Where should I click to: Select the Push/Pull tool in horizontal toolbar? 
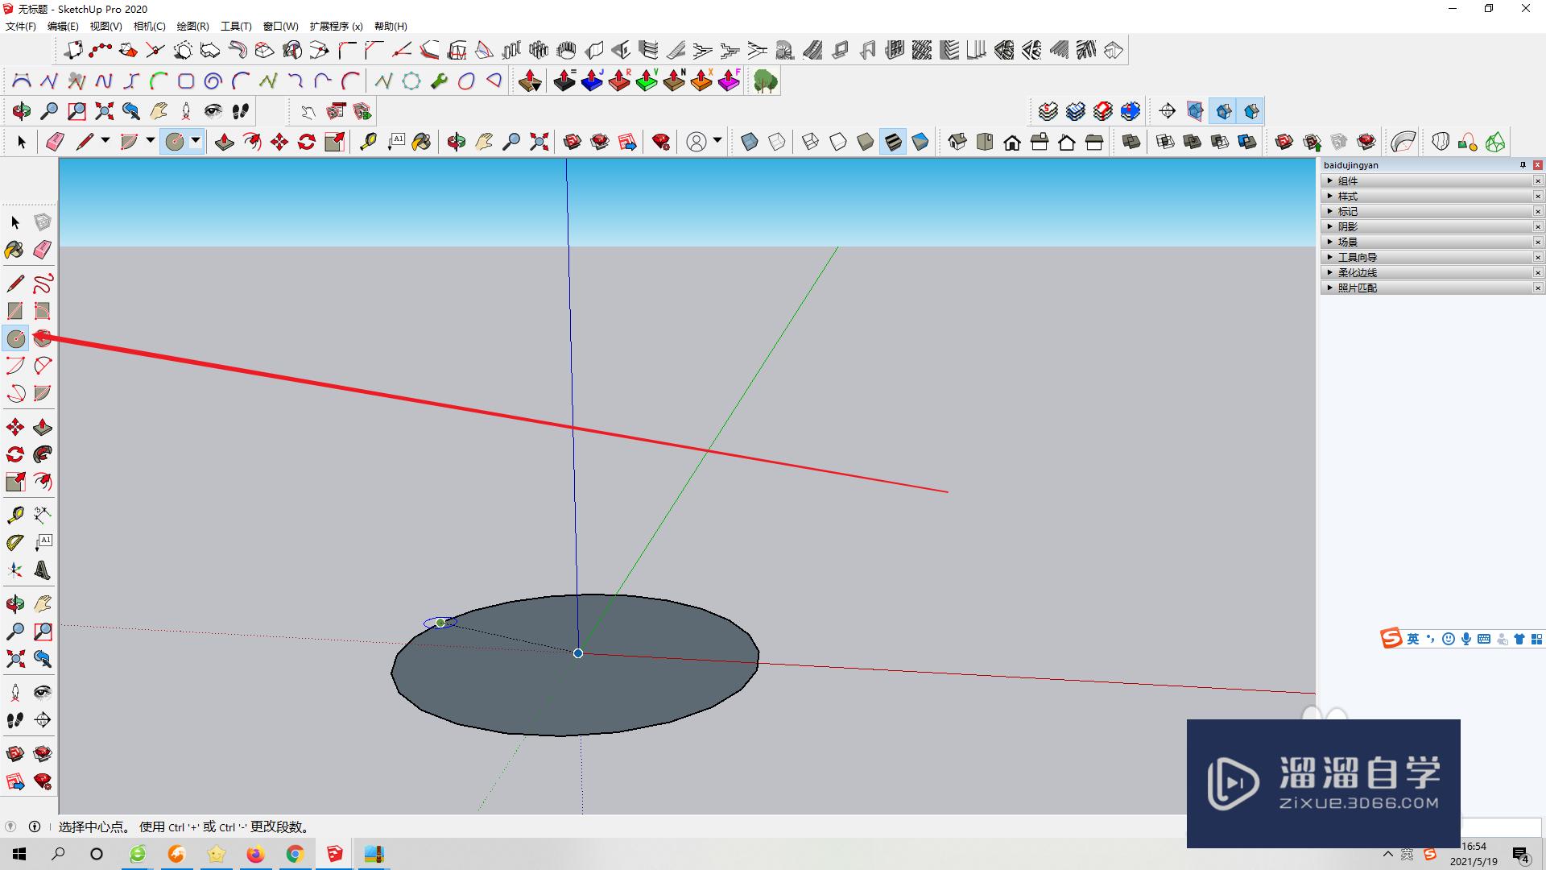coord(225,142)
